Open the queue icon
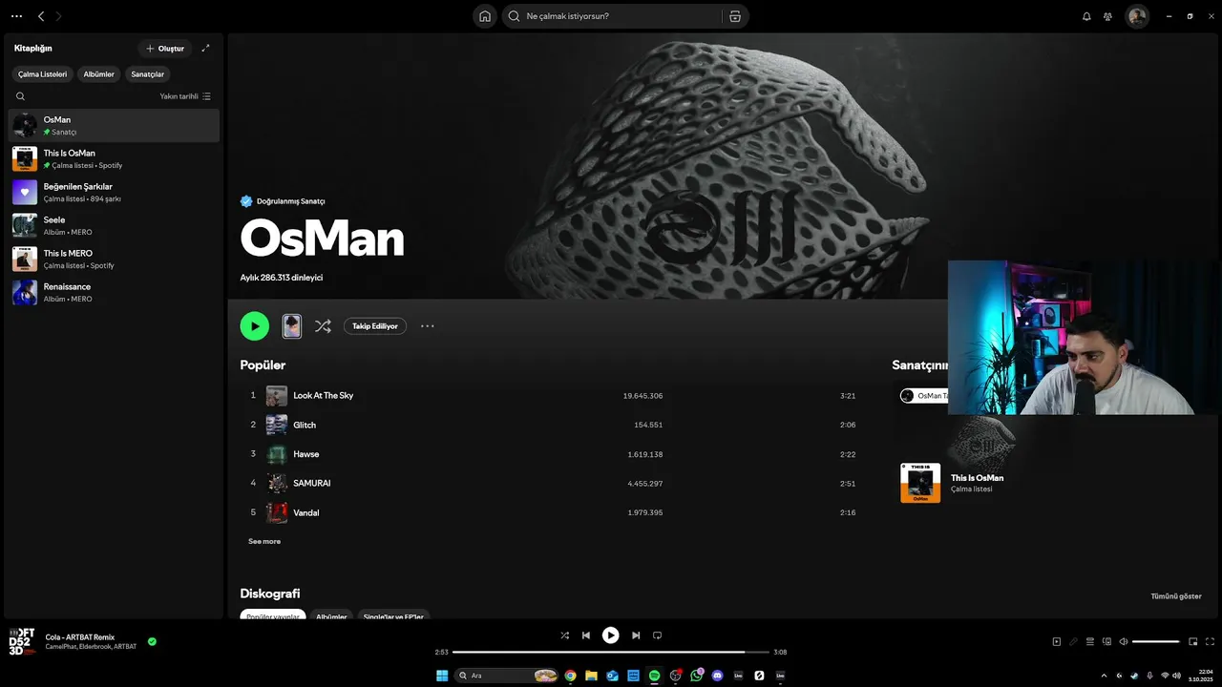This screenshot has width=1222, height=687. click(1090, 641)
